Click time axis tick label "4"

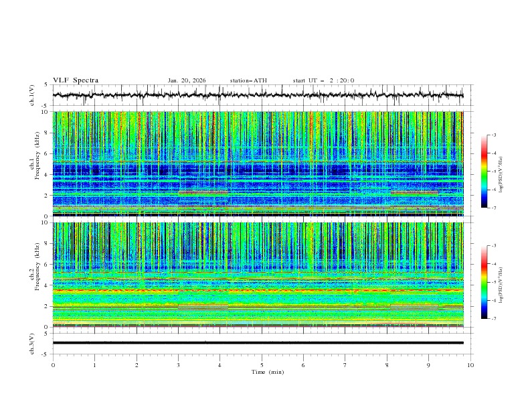[x=219, y=365]
